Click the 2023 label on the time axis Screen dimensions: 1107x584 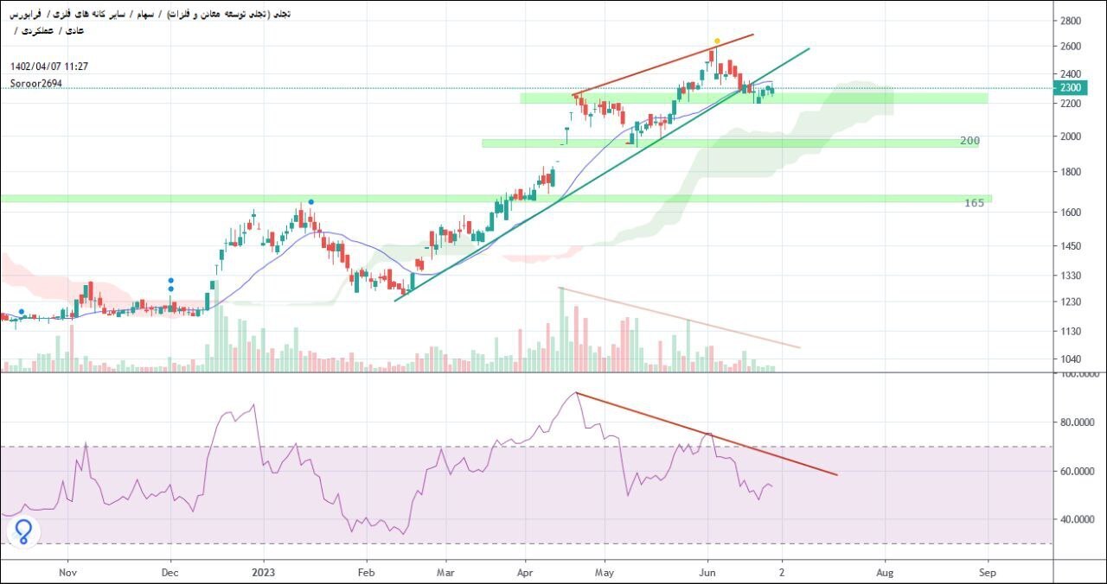click(x=264, y=572)
